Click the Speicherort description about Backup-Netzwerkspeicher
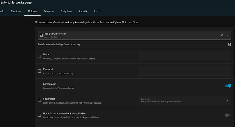This screenshot has height=127, width=235. click(x=72, y=103)
